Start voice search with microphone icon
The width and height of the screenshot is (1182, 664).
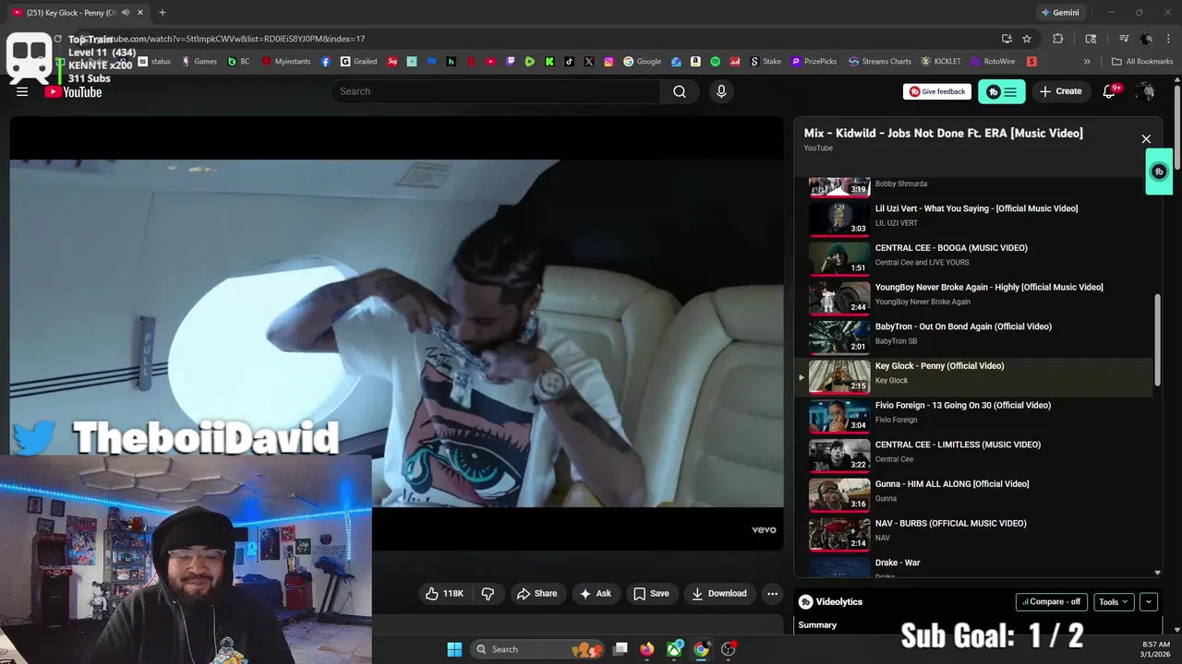tap(721, 91)
